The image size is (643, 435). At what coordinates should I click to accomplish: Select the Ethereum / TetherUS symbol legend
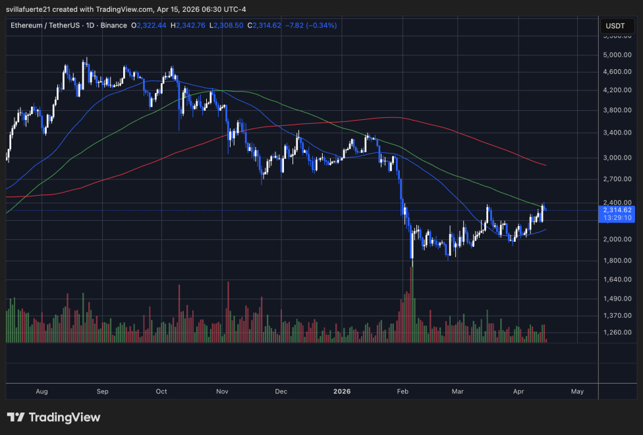click(46, 25)
